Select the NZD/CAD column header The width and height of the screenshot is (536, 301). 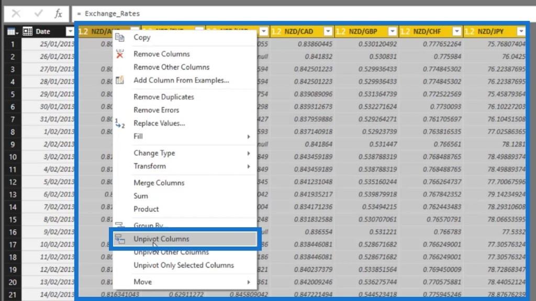[x=298, y=31]
